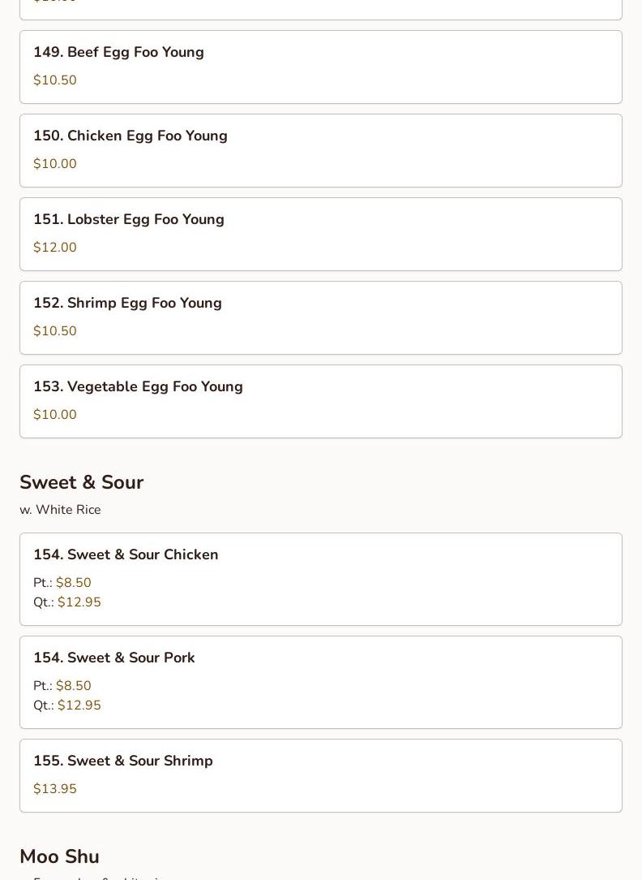Click Beef Egg Foo Young $10.50 price
642x880 pixels.
(x=55, y=80)
